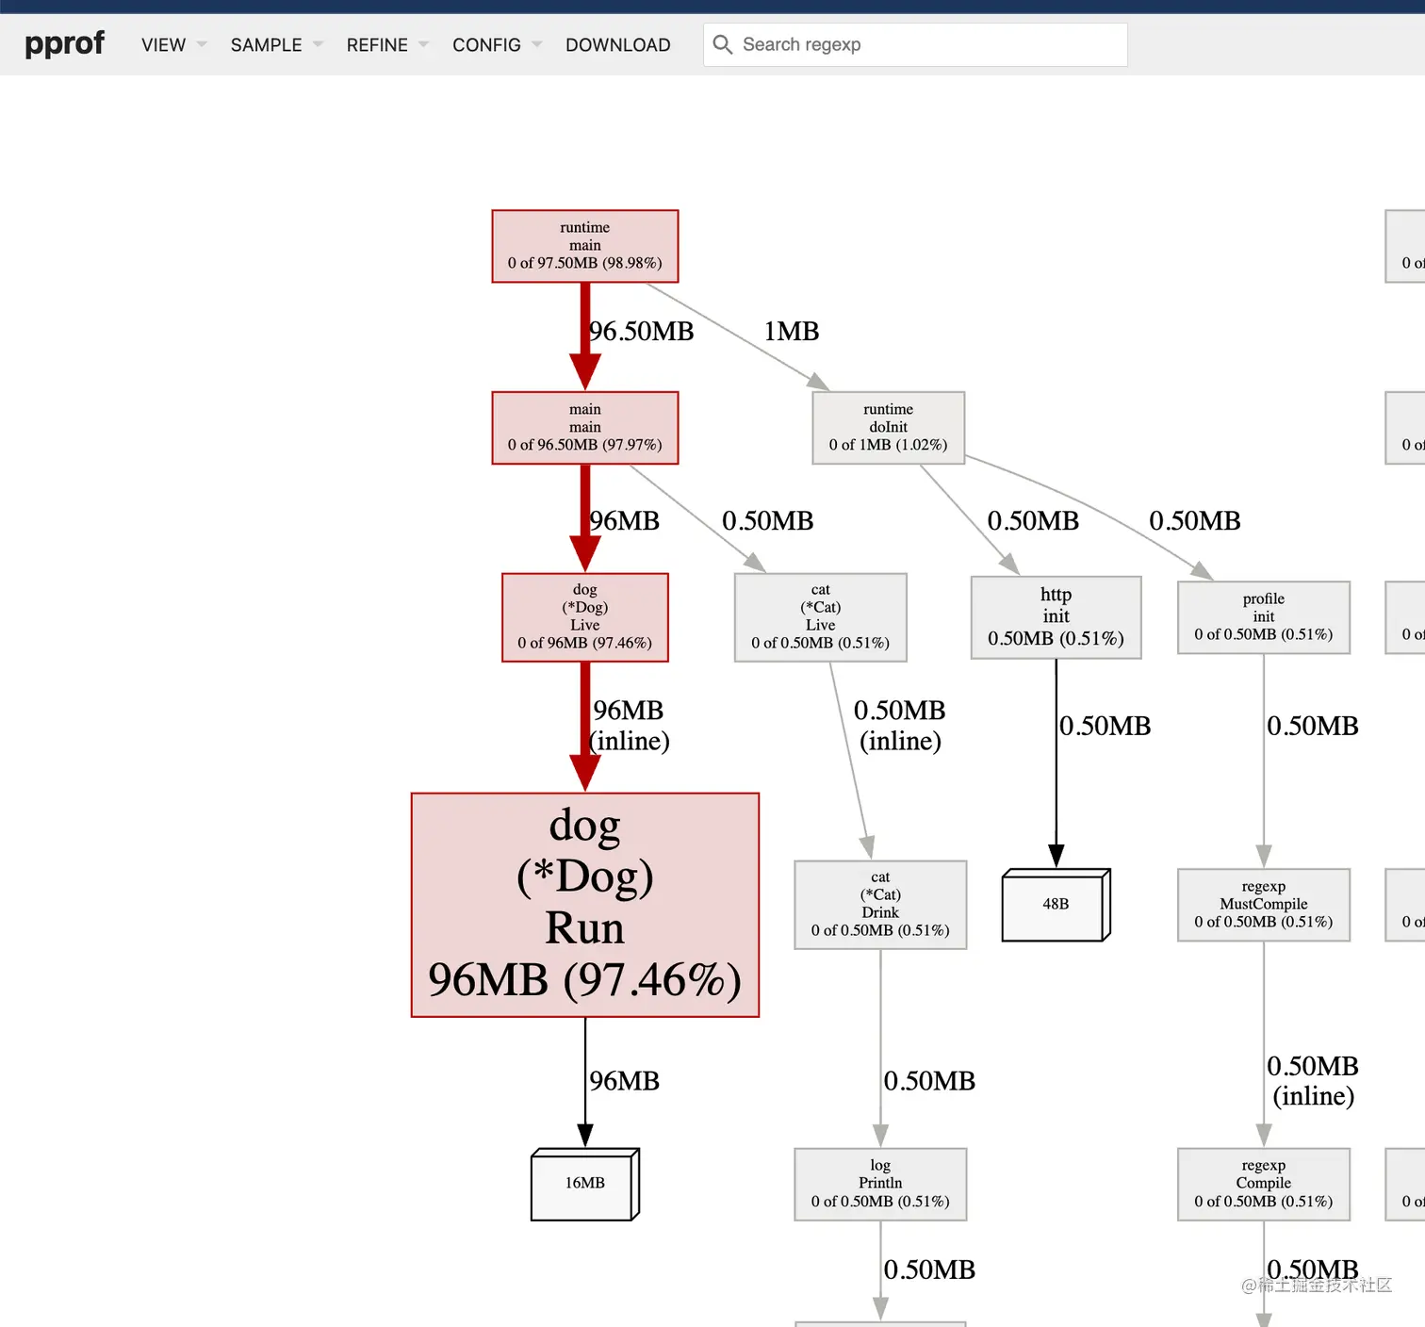Select the regexp Compile node

[x=1264, y=1184]
